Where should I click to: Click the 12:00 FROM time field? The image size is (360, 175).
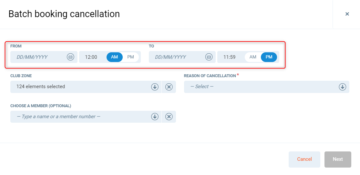click(91, 57)
